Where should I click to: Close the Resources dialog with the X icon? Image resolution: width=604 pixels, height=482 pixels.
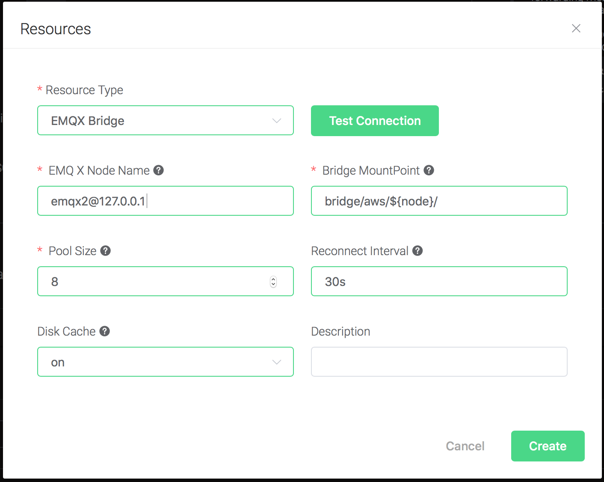(x=576, y=28)
